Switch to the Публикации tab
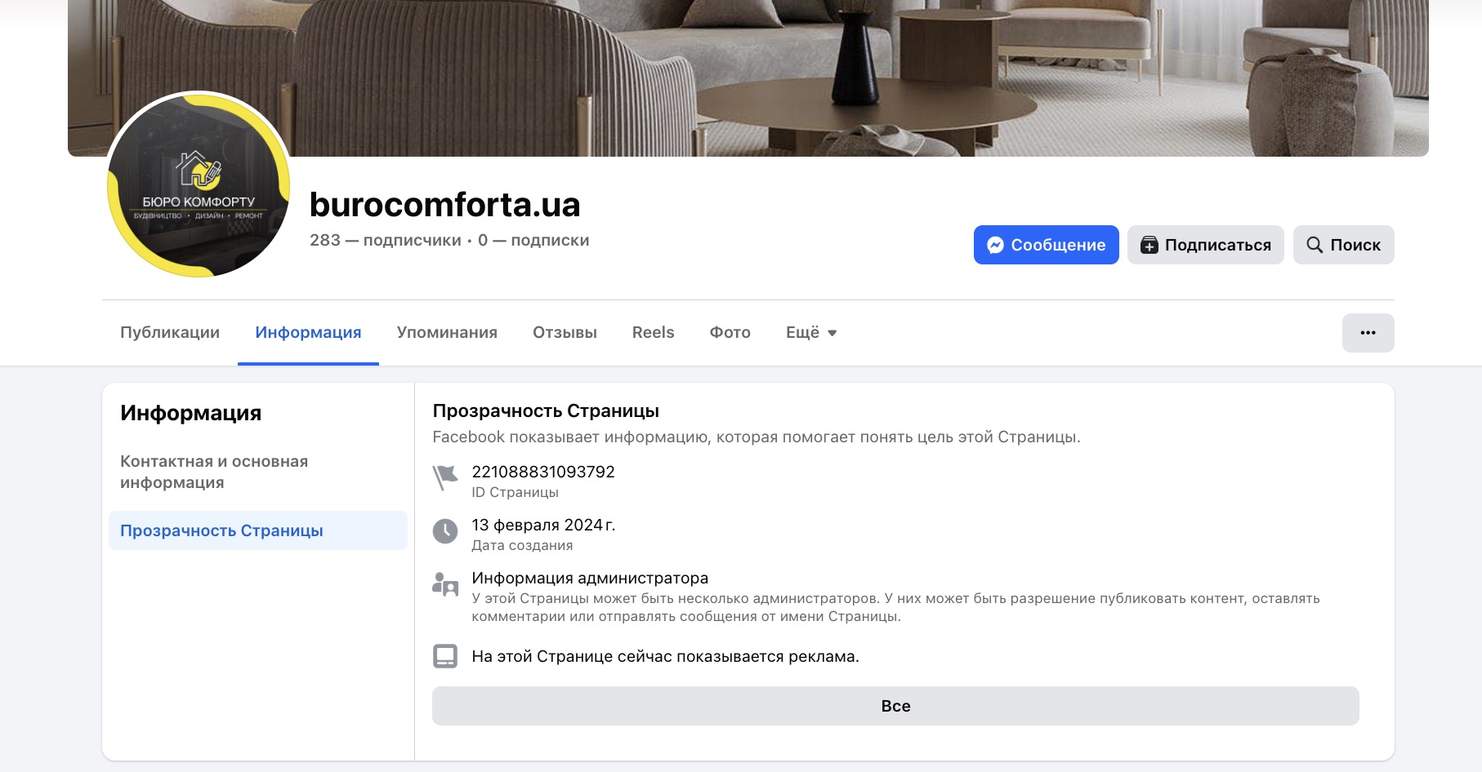Viewport: 1482px width, 772px height. coord(170,332)
